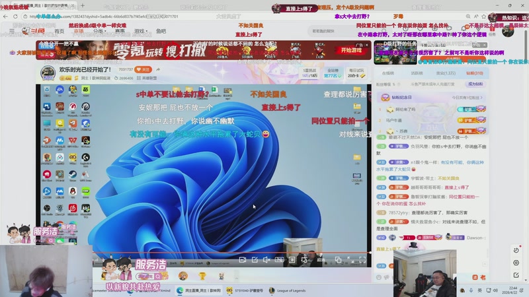
Task: Click the record clip camera icon
Action: [x=242, y=259]
